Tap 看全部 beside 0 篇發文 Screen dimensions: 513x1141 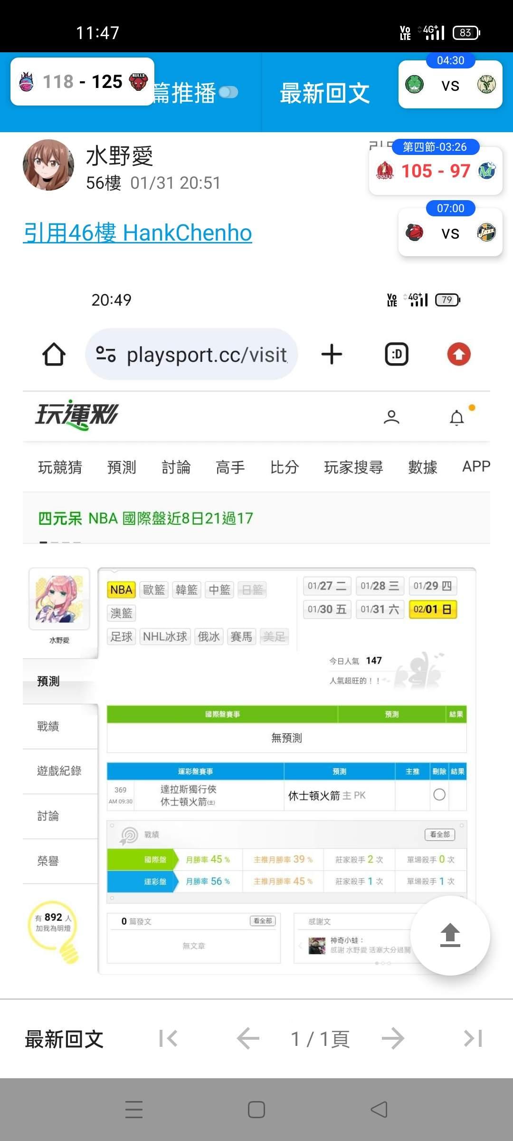[x=263, y=921]
